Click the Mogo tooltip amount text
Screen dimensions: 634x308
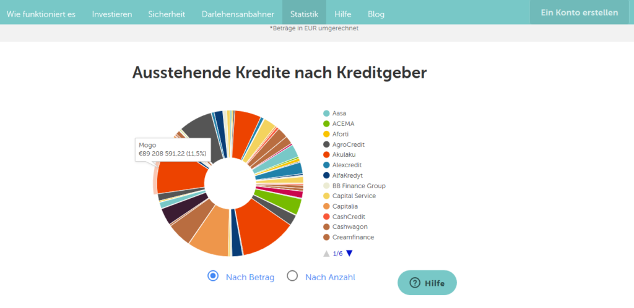point(172,154)
